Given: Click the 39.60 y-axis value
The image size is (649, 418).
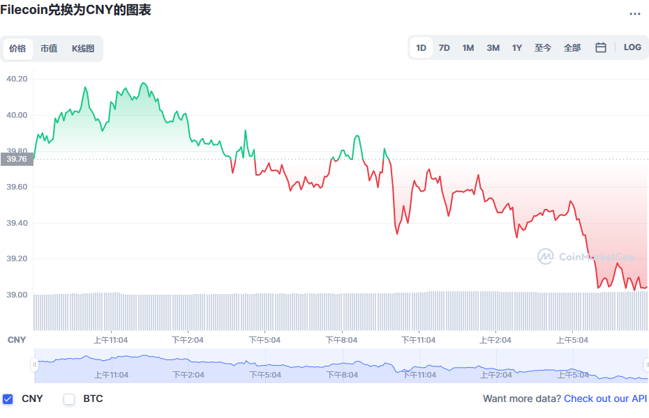Looking at the screenshot, I should pyautogui.click(x=17, y=187).
